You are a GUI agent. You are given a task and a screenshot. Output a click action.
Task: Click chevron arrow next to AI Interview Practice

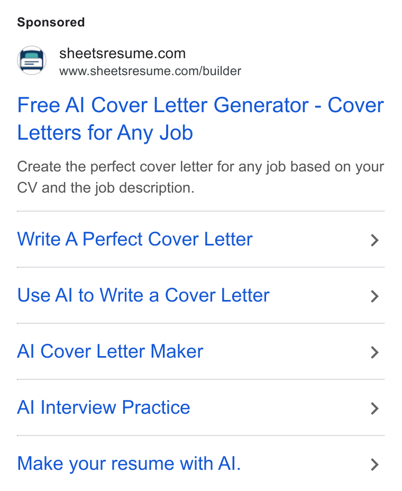[374, 408]
